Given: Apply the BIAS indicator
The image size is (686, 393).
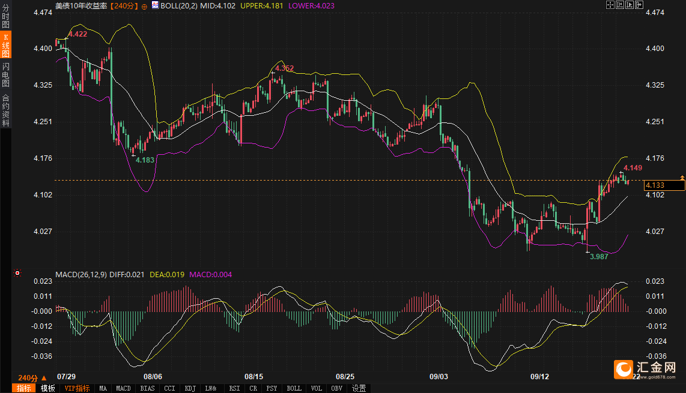Looking at the screenshot, I should click(147, 388).
